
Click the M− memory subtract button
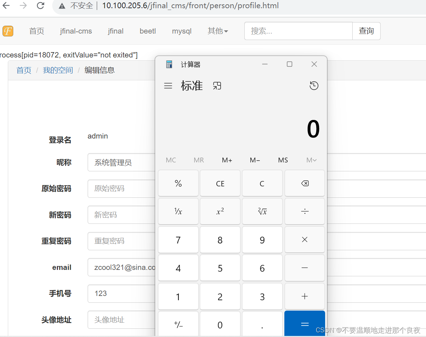(255, 160)
